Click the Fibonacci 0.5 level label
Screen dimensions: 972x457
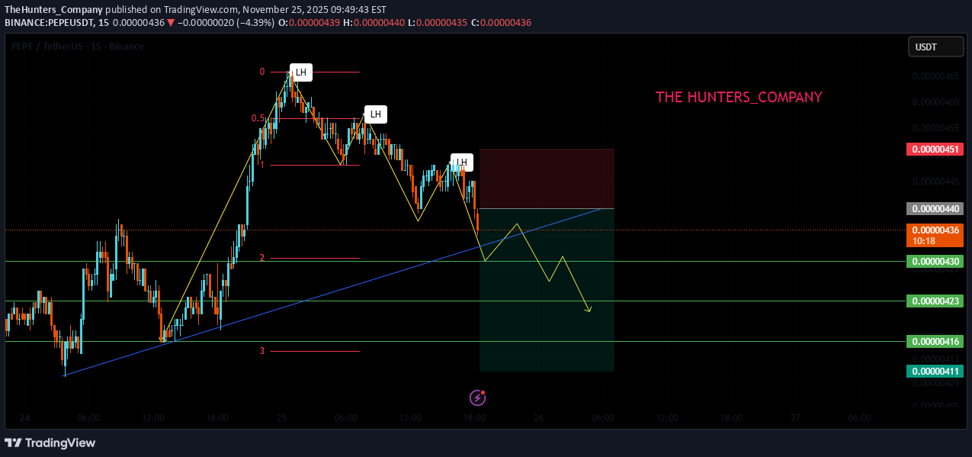click(x=259, y=118)
